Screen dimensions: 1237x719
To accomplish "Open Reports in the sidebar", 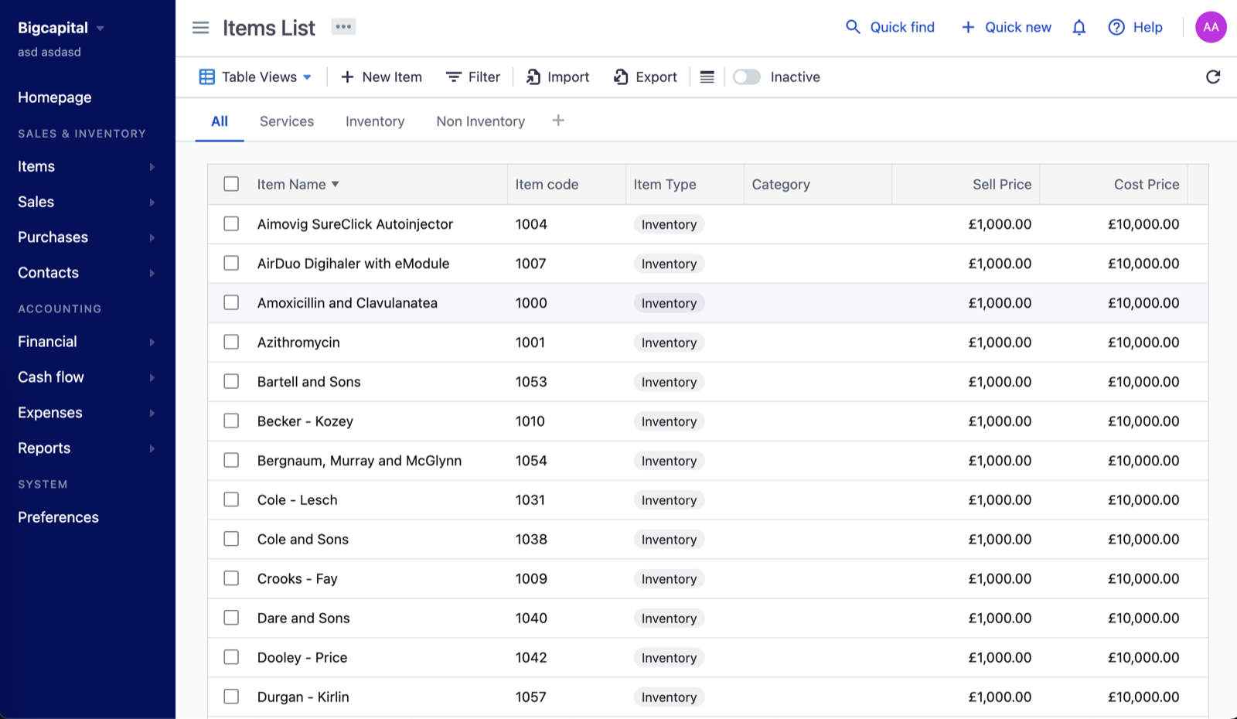I will (x=87, y=448).
